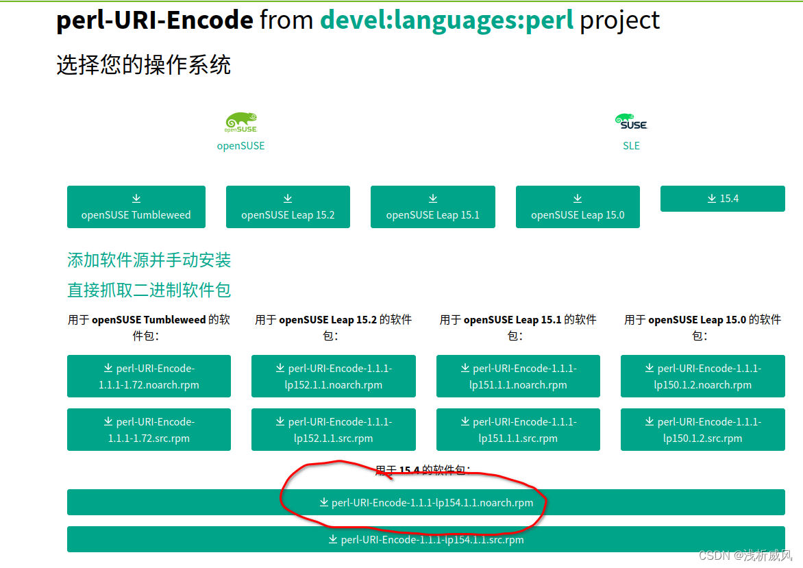Image resolution: width=803 pixels, height=568 pixels.
Task: Click download icon on openSUSE Tumbleweed button
Action: (136, 198)
